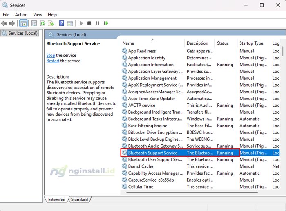Screen dimensions: 286x211
Task: Click gear icon beside Application Information
Action: [x=125, y=65]
